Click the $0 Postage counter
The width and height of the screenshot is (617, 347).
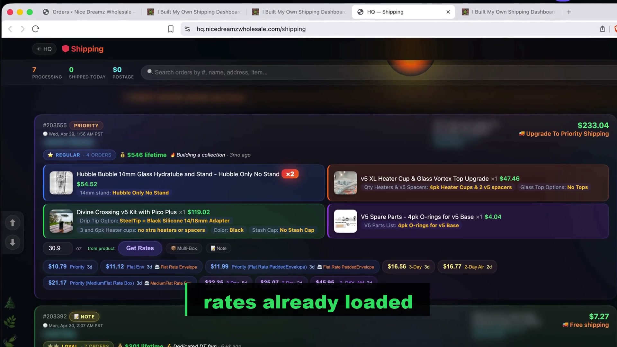[123, 73]
